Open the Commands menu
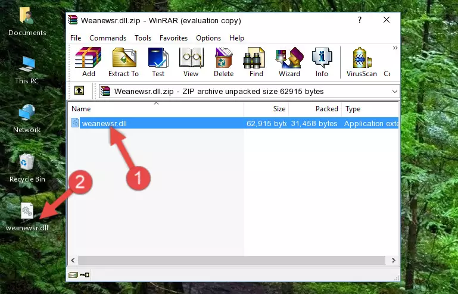Image resolution: width=458 pixels, height=294 pixels. tap(108, 38)
